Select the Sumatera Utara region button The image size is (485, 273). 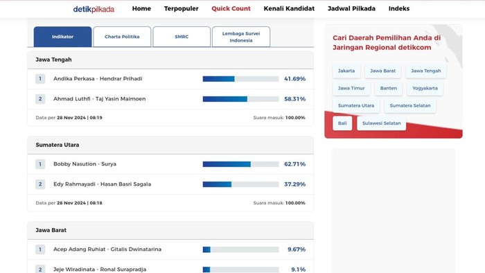(356, 105)
